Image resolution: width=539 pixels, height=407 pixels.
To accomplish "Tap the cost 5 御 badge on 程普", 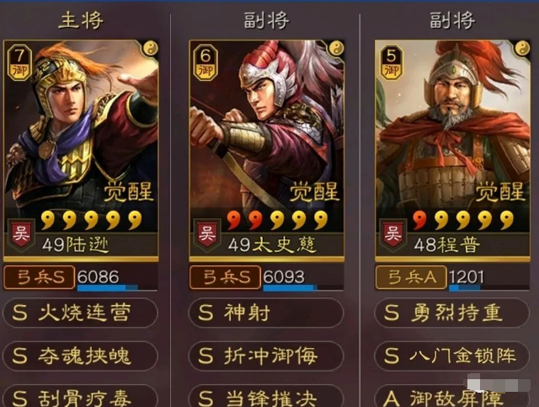I will tap(392, 62).
